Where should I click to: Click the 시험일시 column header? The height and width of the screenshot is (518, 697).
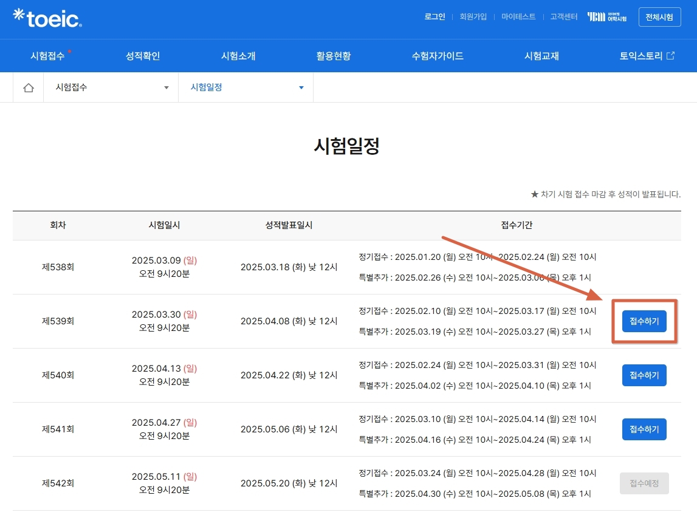coord(164,225)
